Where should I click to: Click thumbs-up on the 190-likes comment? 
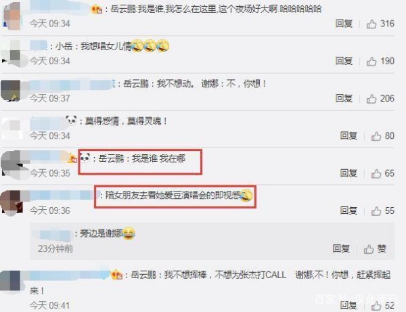point(371,62)
